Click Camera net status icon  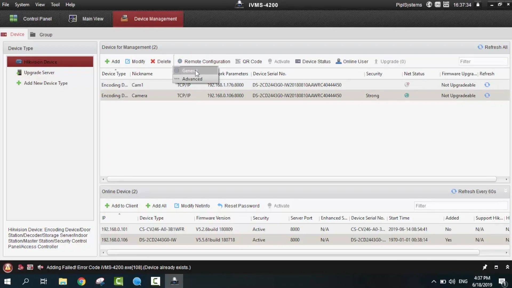point(407,95)
